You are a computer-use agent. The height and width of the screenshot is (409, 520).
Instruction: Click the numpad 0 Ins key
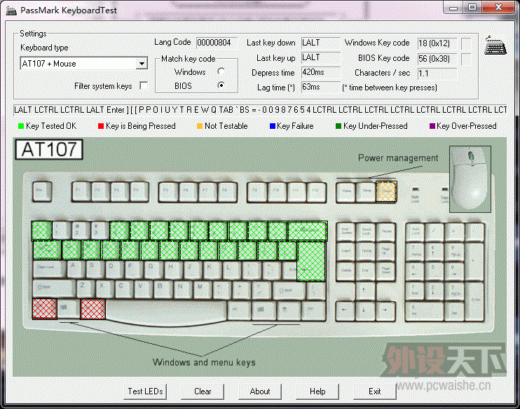[x=426, y=310]
